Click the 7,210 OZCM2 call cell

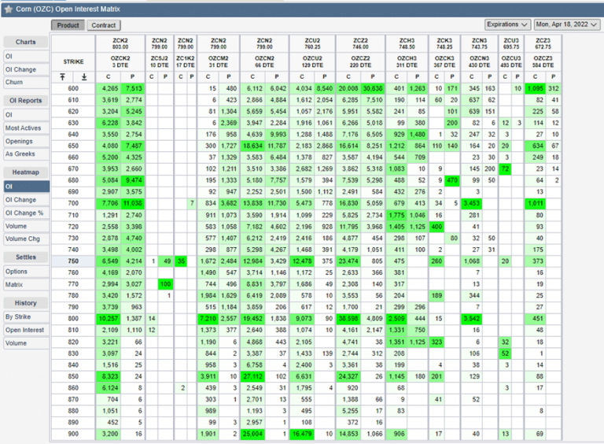(x=208, y=319)
